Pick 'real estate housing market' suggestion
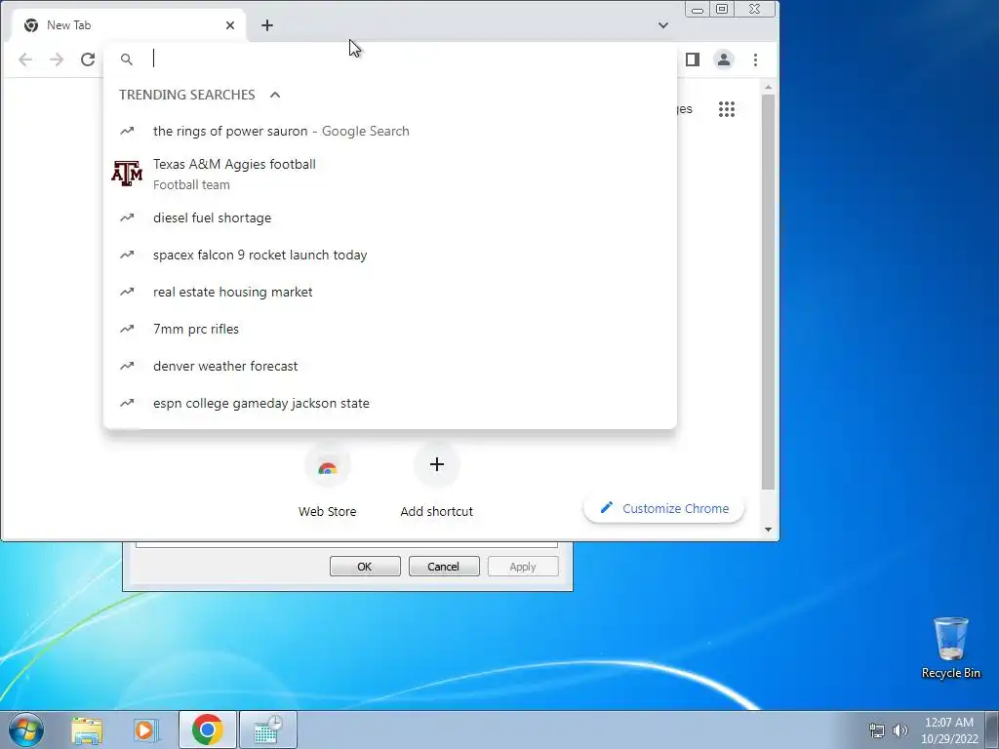 point(390,292)
